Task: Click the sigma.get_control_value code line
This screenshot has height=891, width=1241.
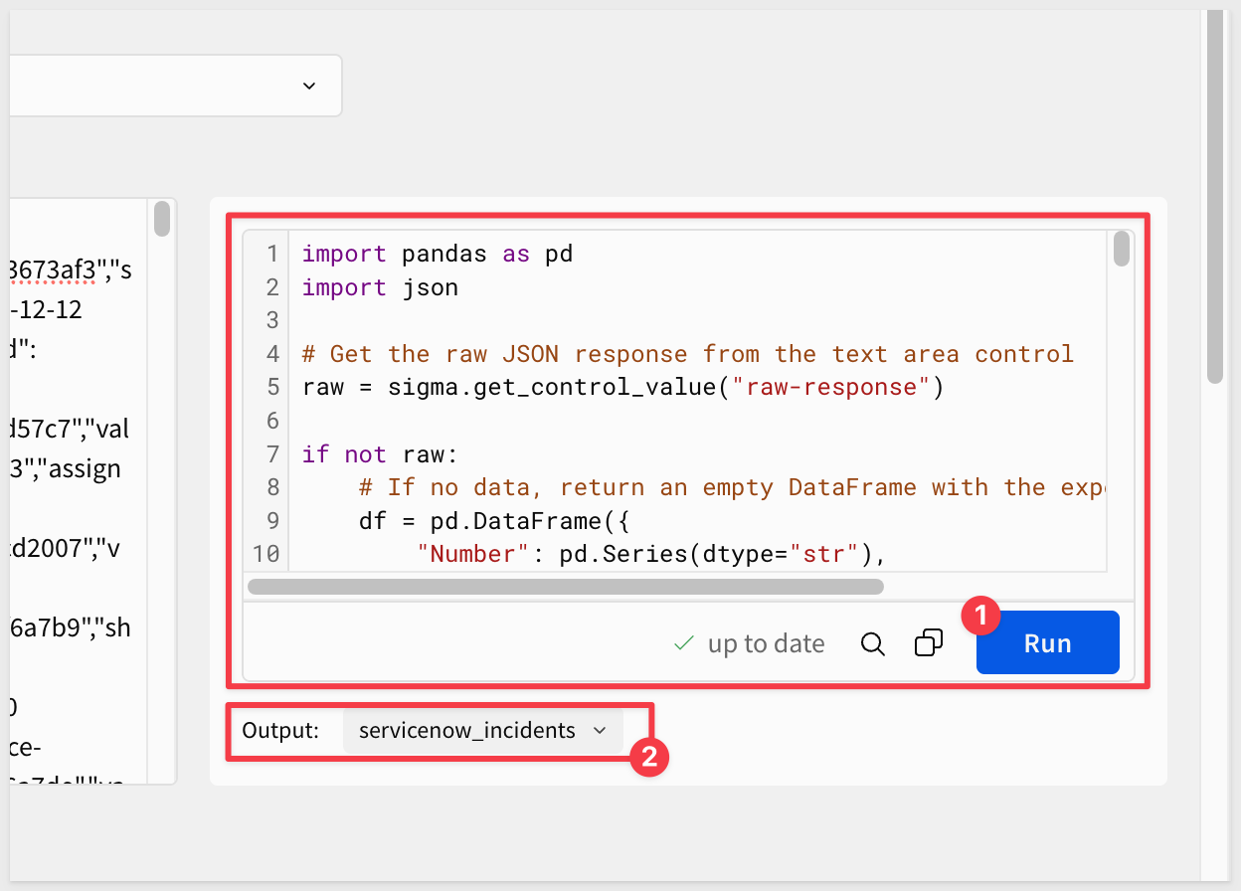Action: [622, 388]
